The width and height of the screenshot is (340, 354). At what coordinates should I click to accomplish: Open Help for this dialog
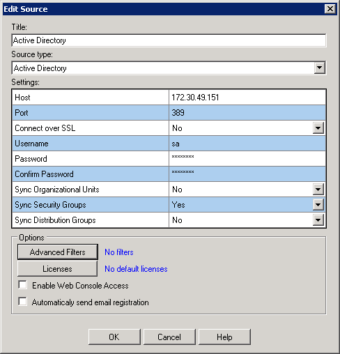coord(224,337)
